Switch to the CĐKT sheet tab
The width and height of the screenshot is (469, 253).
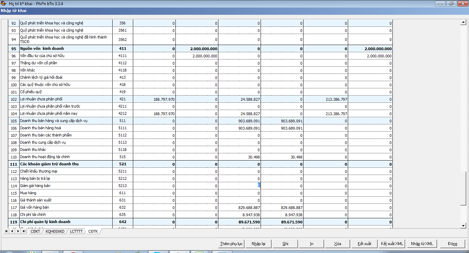coord(35,231)
